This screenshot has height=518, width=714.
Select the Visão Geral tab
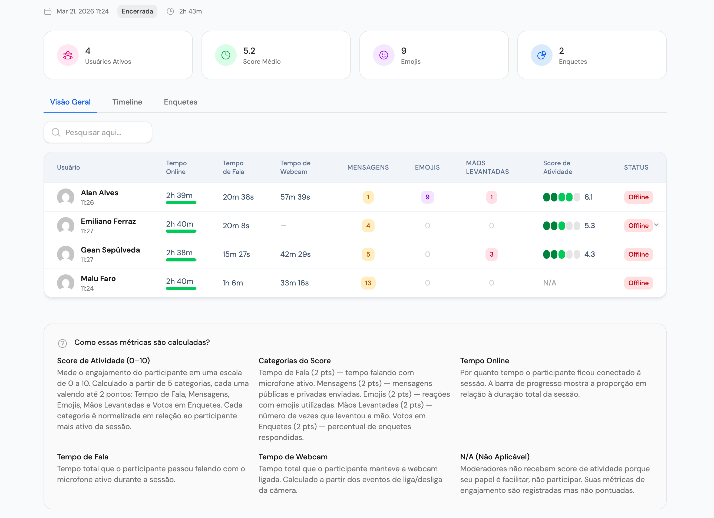(x=70, y=102)
